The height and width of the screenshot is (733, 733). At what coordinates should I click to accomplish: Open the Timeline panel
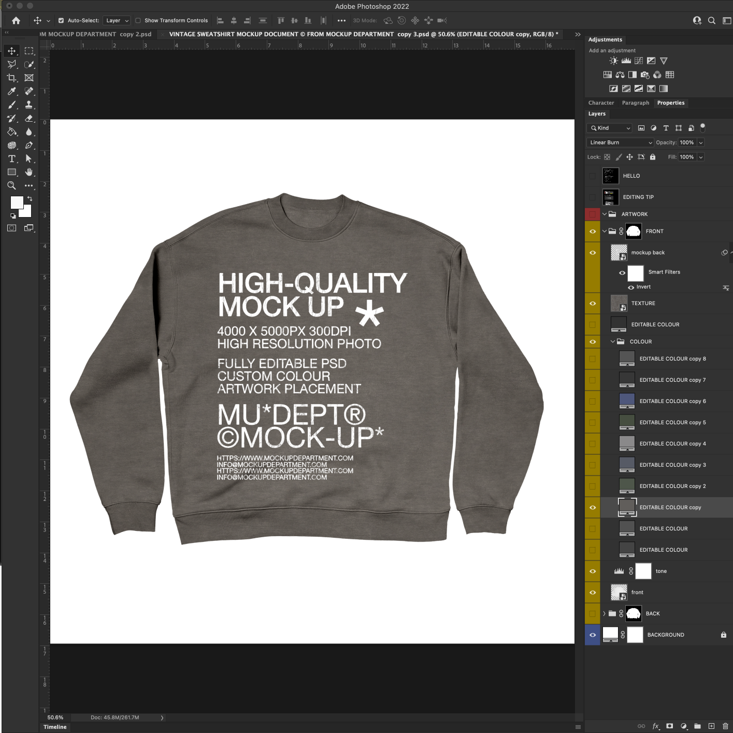click(55, 727)
